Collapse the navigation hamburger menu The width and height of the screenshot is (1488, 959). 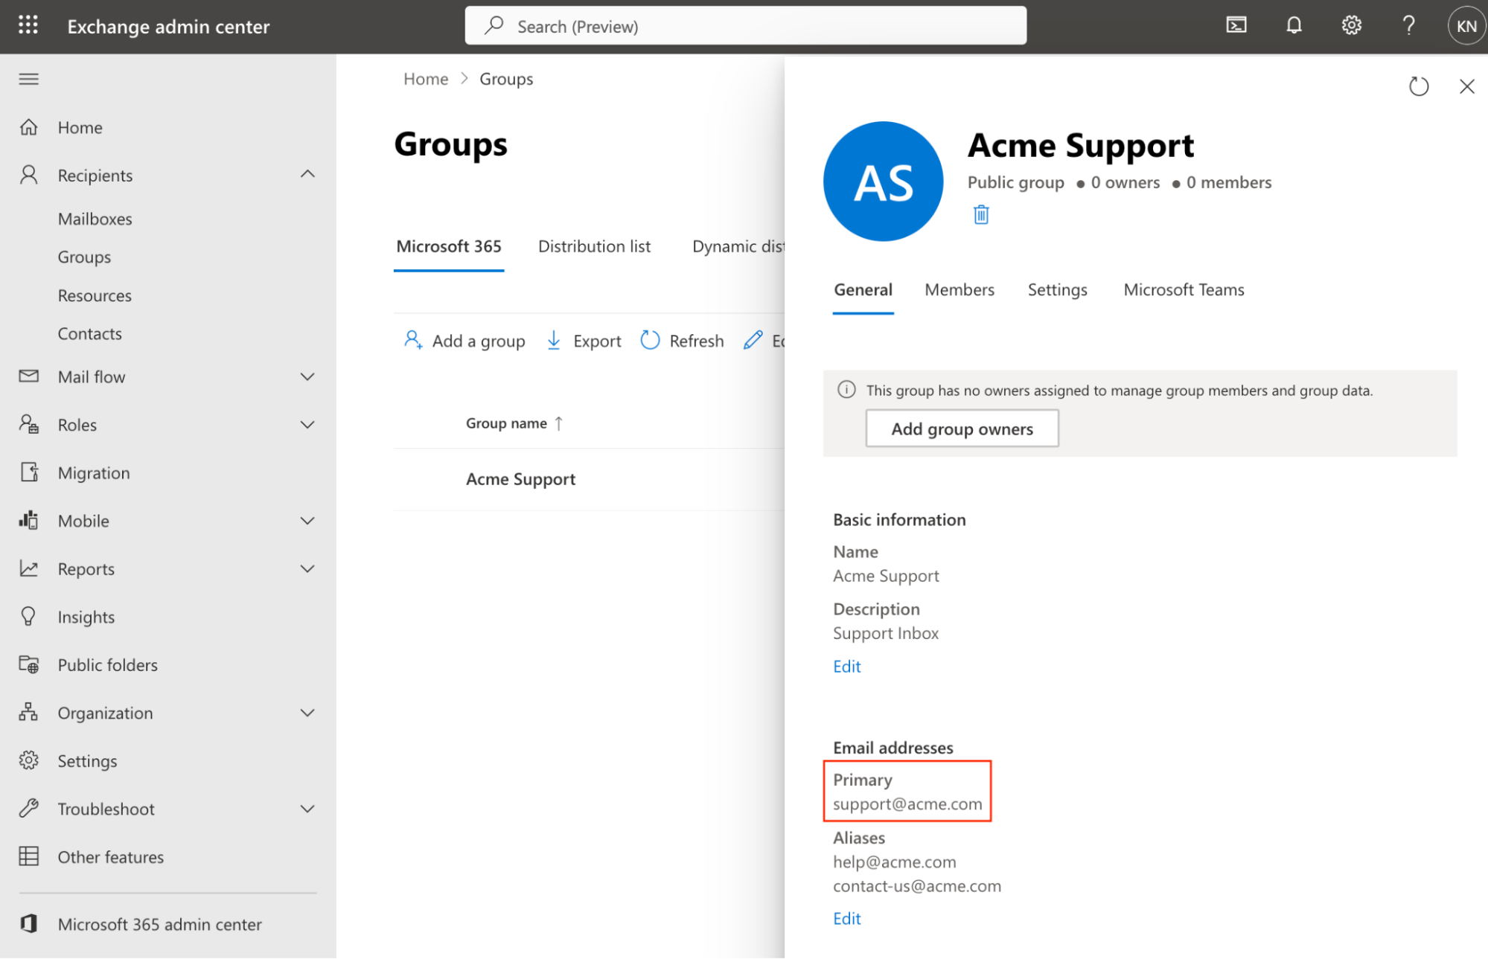pyautogui.click(x=29, y=79)
